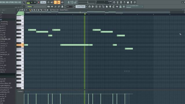Select the Delete tool in piano roll toolbar

coord(36,10)
